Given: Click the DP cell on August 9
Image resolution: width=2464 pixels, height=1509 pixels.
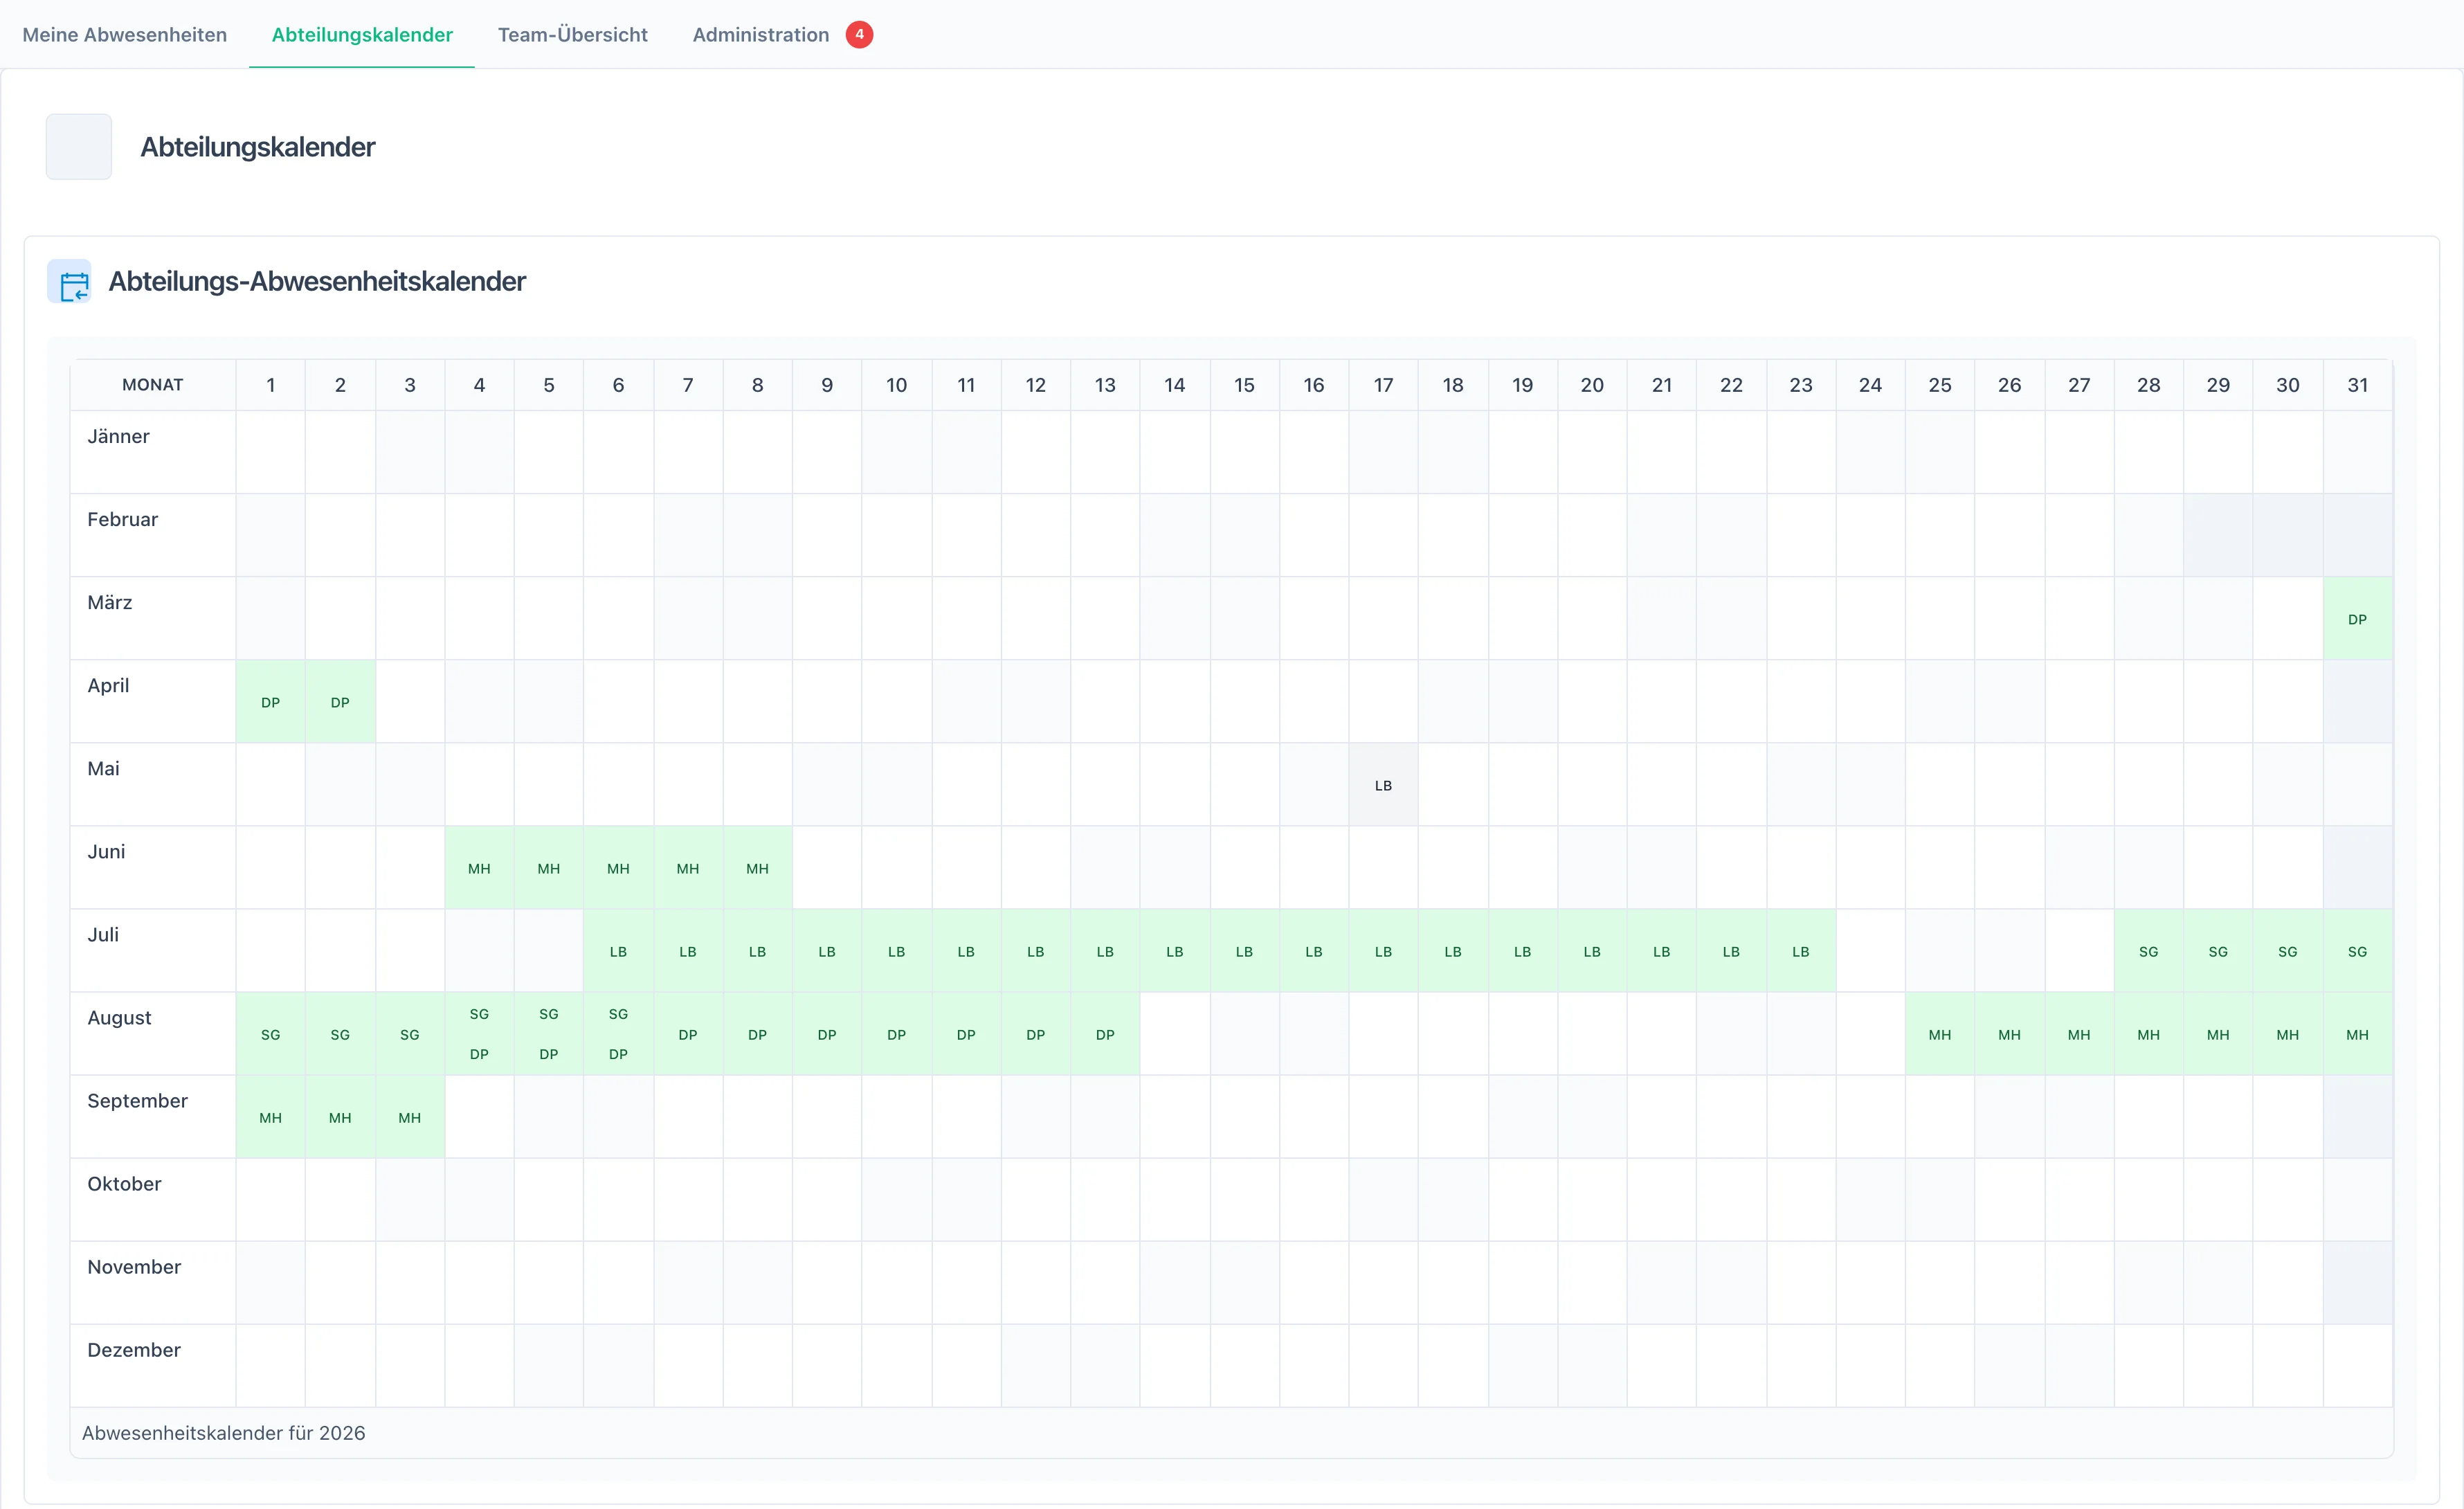Looking at the screenshot, I should coord(827,1034).
